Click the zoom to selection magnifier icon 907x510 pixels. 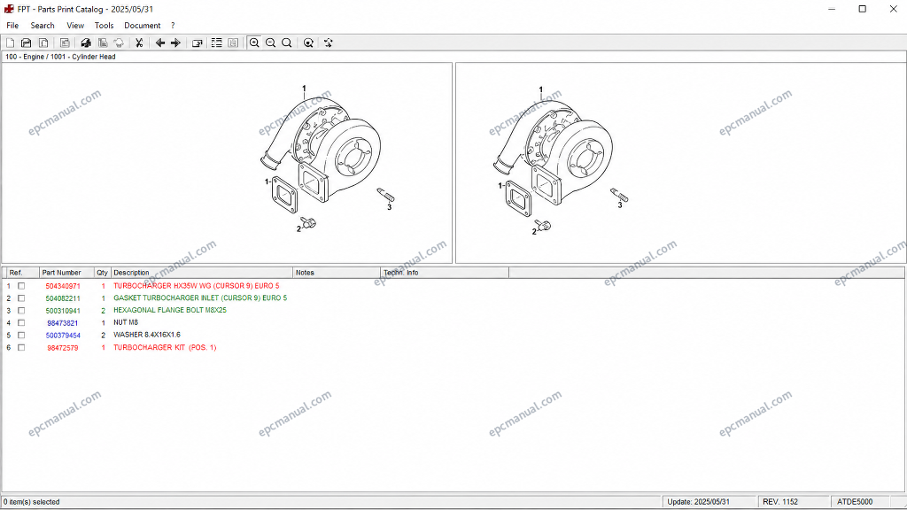[x=308, y=42]
